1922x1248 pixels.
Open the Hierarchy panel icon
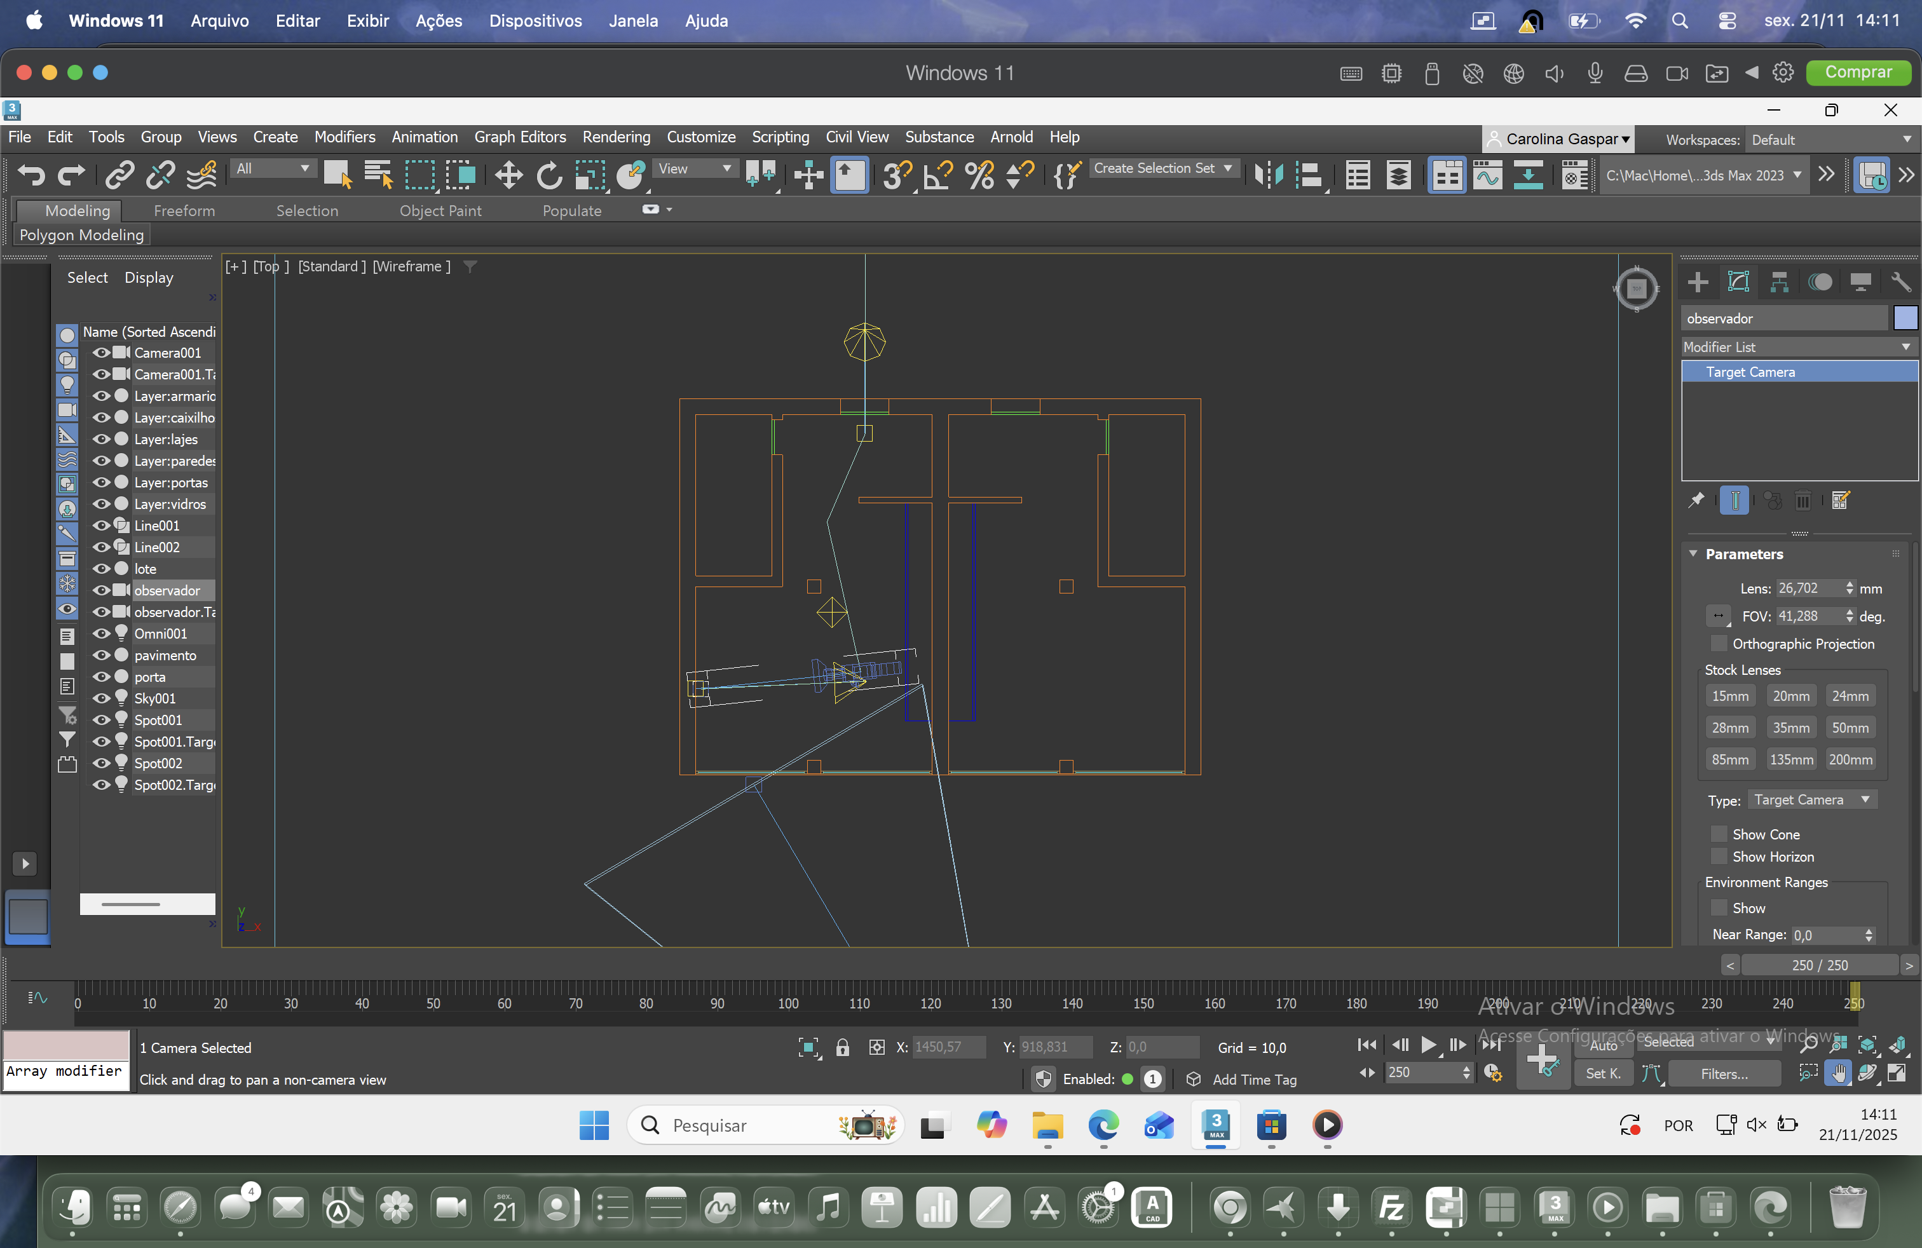click(1779, 281)
